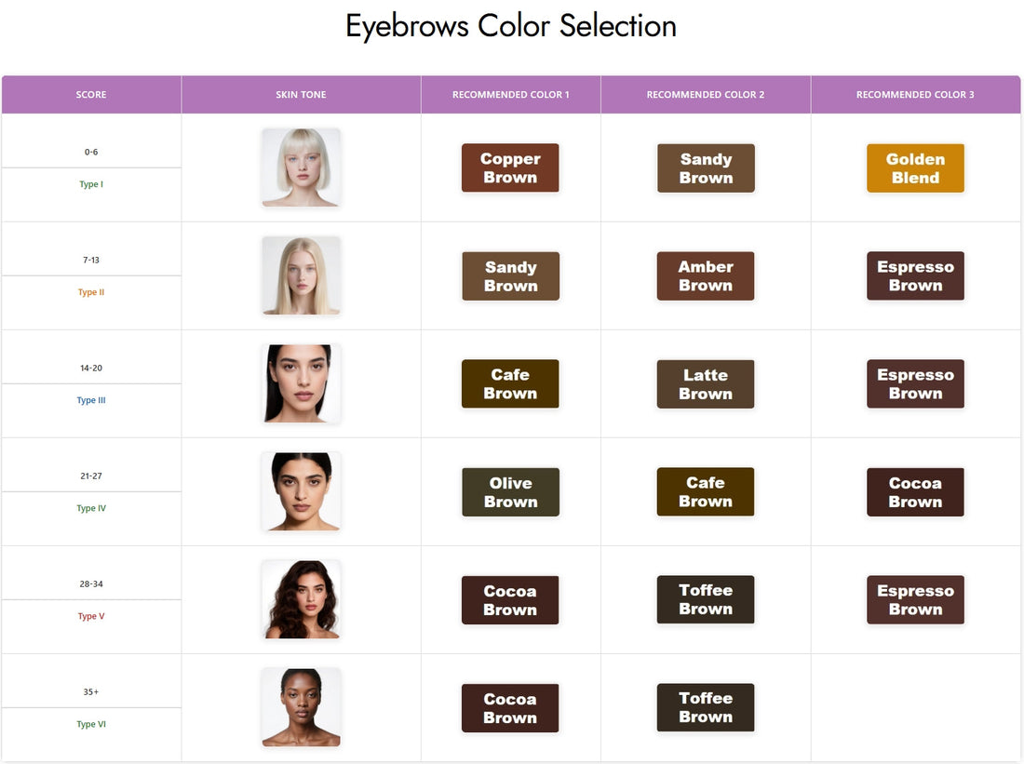Click the SCORE column header
The image size is (1024, 764).
tap(90, 94)
